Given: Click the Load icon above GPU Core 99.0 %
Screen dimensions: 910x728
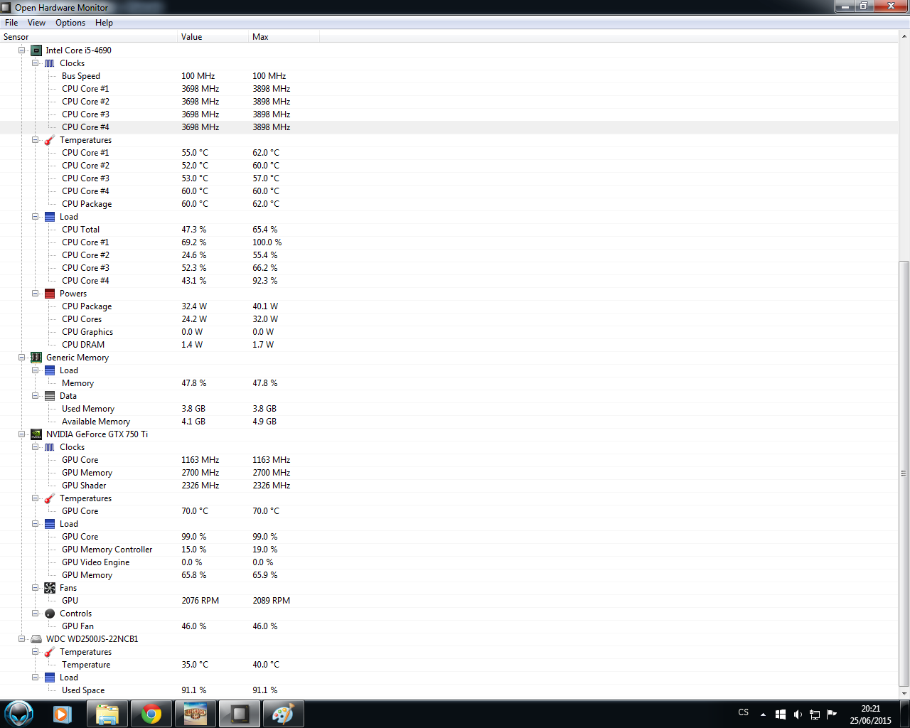Looking at the screenshot, I should pos(50,524).
